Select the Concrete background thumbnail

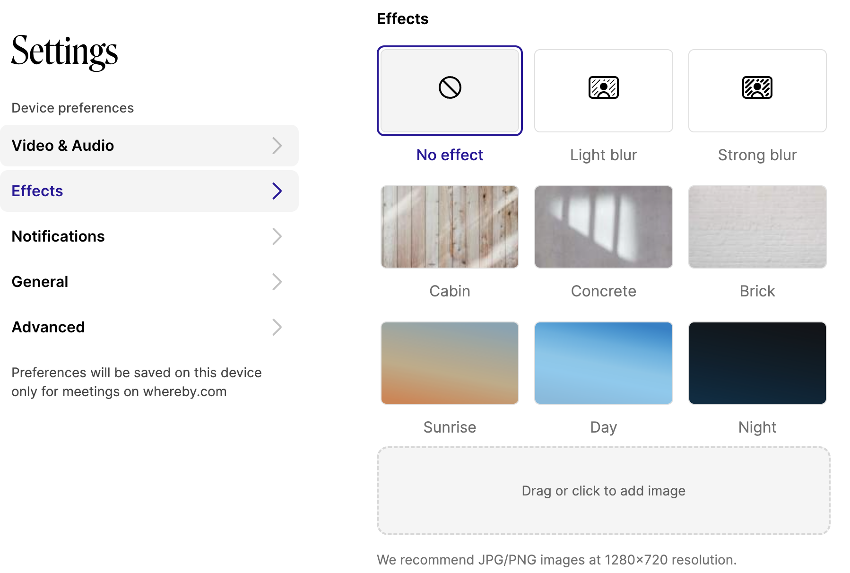603,227
